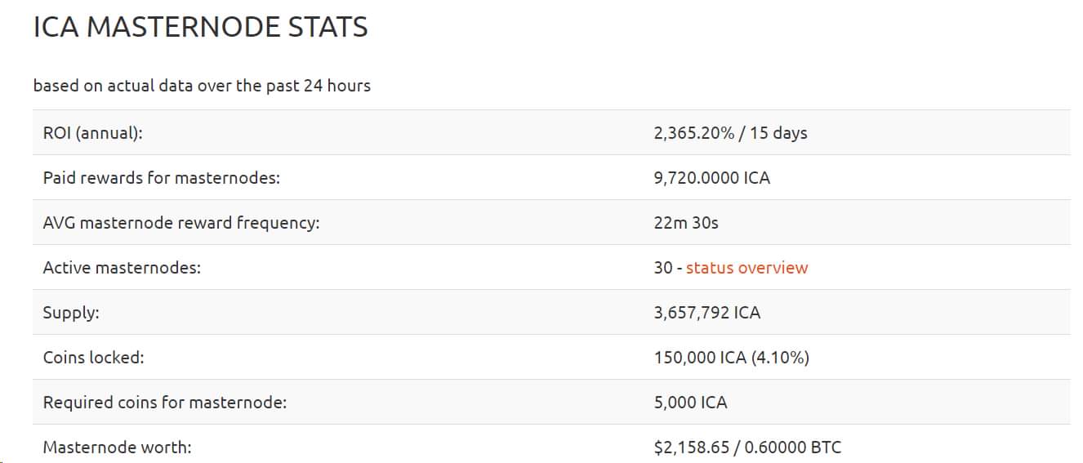Click the ROI (annual) row label
The height and width of the screenshot is (463, 1083).
[x=92, y=133]
